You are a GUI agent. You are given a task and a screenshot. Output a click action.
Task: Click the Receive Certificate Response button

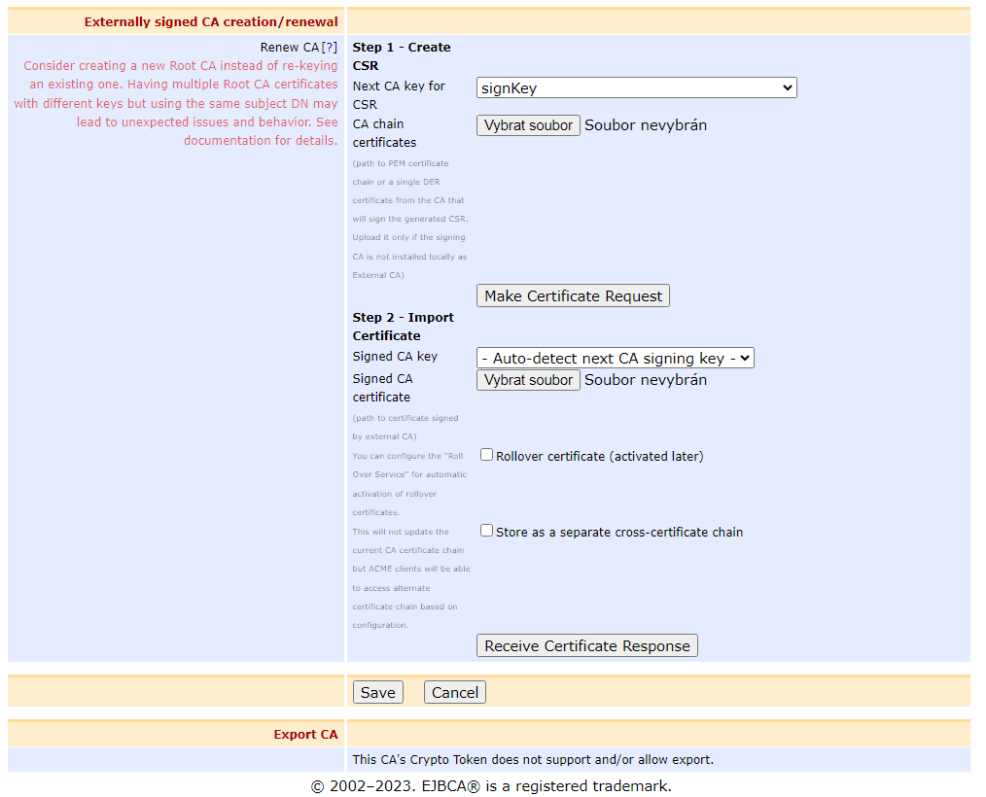[x=586, y=646]
